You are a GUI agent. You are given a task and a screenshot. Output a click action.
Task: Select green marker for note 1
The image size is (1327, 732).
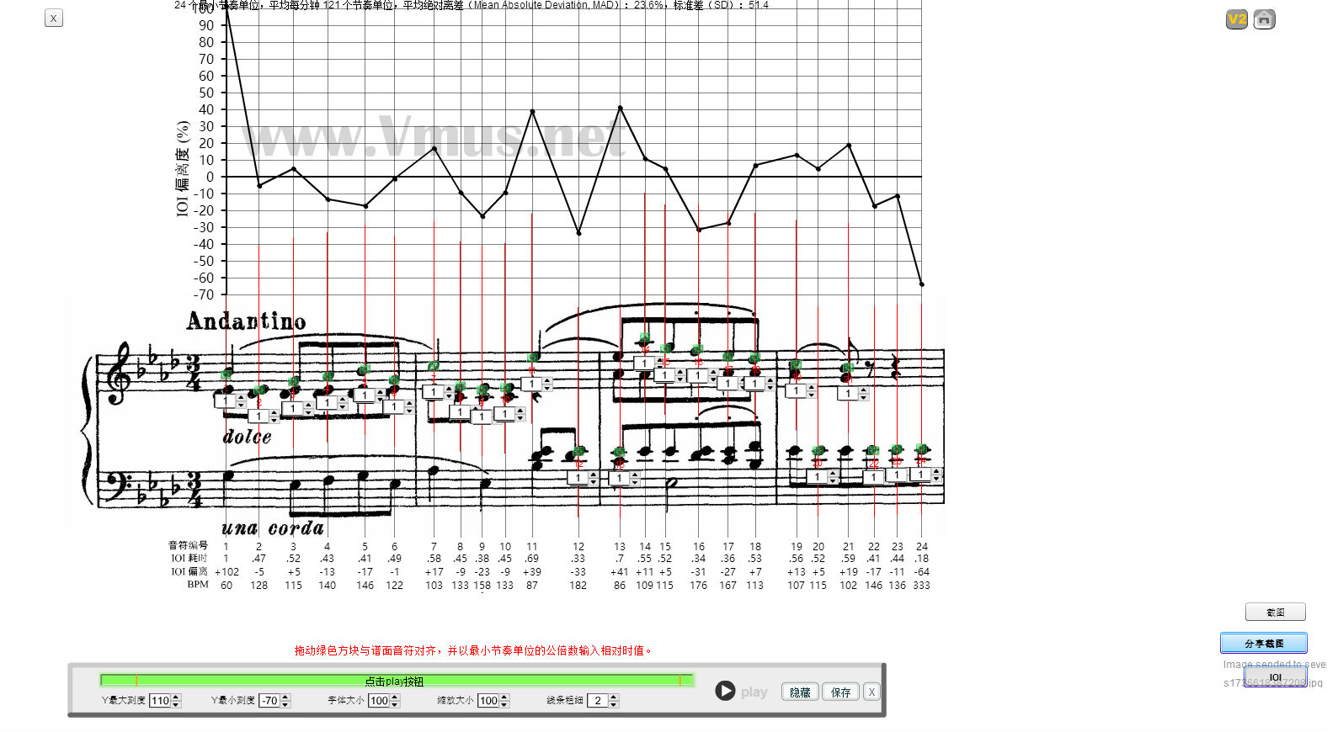click(226, 374)
